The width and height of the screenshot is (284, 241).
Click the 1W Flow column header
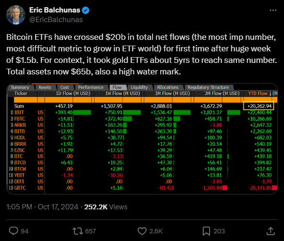coord(123,93)
